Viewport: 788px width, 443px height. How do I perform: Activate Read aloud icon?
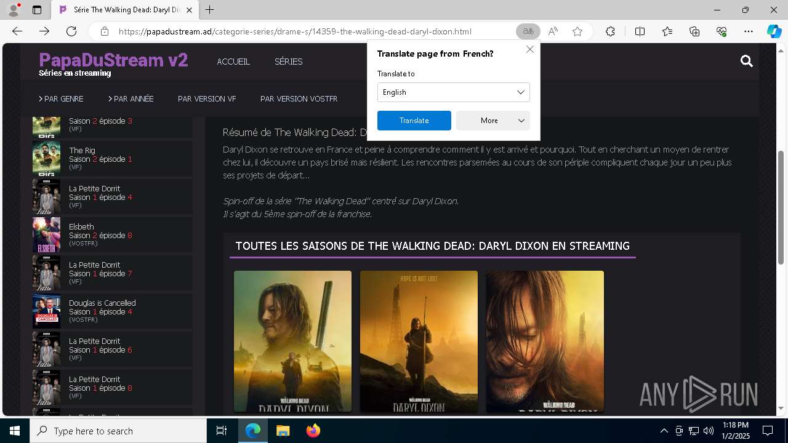[x=553, y=31]
